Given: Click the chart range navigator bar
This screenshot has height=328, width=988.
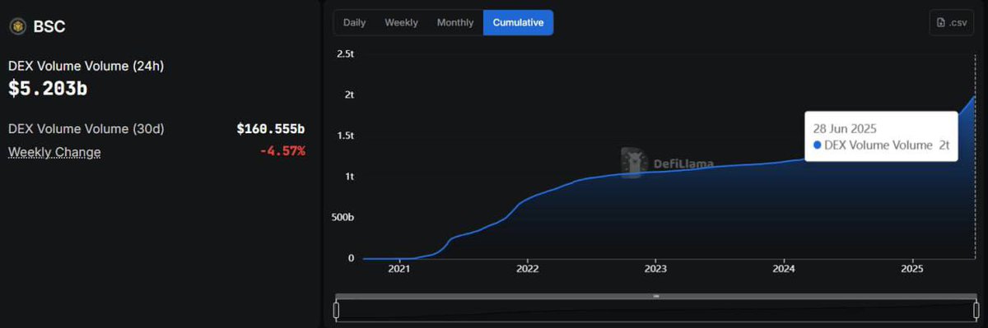Looking at the screenshot, I should (x=656, y=310).
